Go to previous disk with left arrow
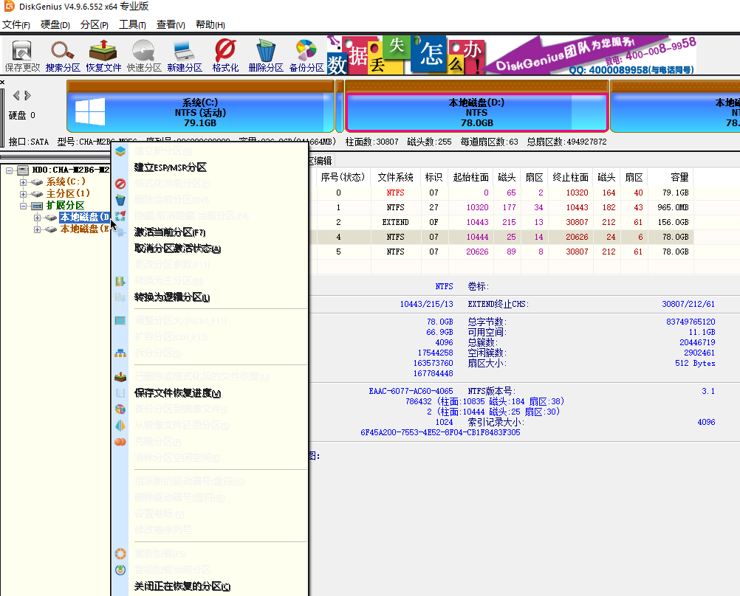The height and width of the screenshot is (596, 740). pos(16,96)
